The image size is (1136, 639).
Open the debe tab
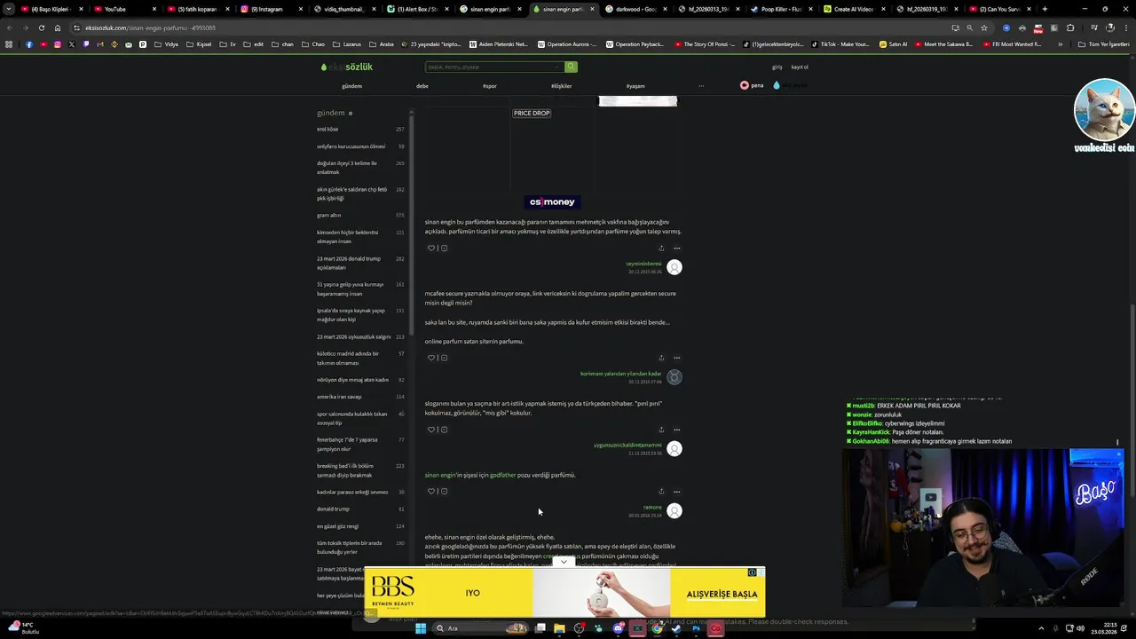tap(422, 86)
